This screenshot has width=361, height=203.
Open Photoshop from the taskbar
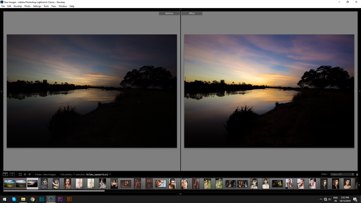coord(42,199)
